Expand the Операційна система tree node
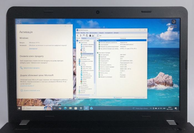Image resolution: width=194 pixels, height=133 pixels. (78, 61)
